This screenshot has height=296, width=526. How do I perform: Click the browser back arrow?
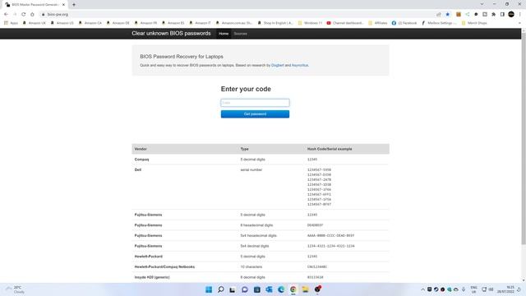(x=6, y=15)
